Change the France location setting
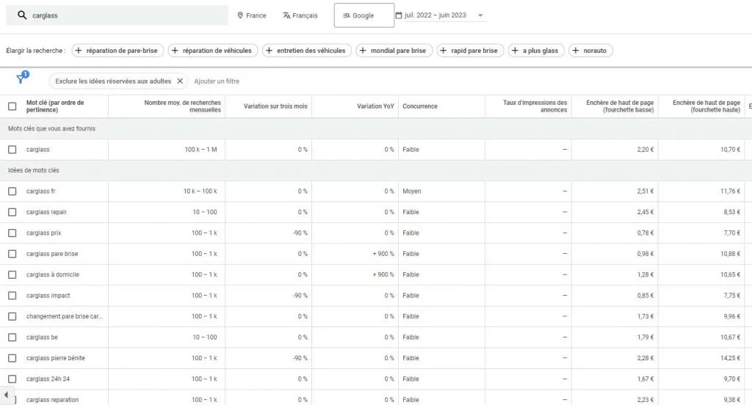This screenshot has width=752, height=405. tap(252, 15)
